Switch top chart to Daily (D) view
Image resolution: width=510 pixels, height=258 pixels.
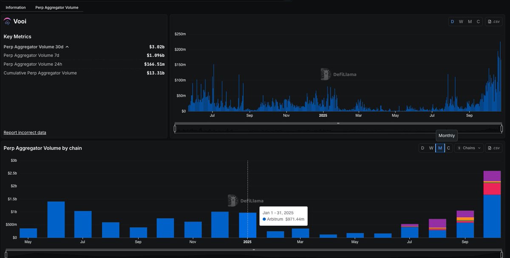(453, 22)
